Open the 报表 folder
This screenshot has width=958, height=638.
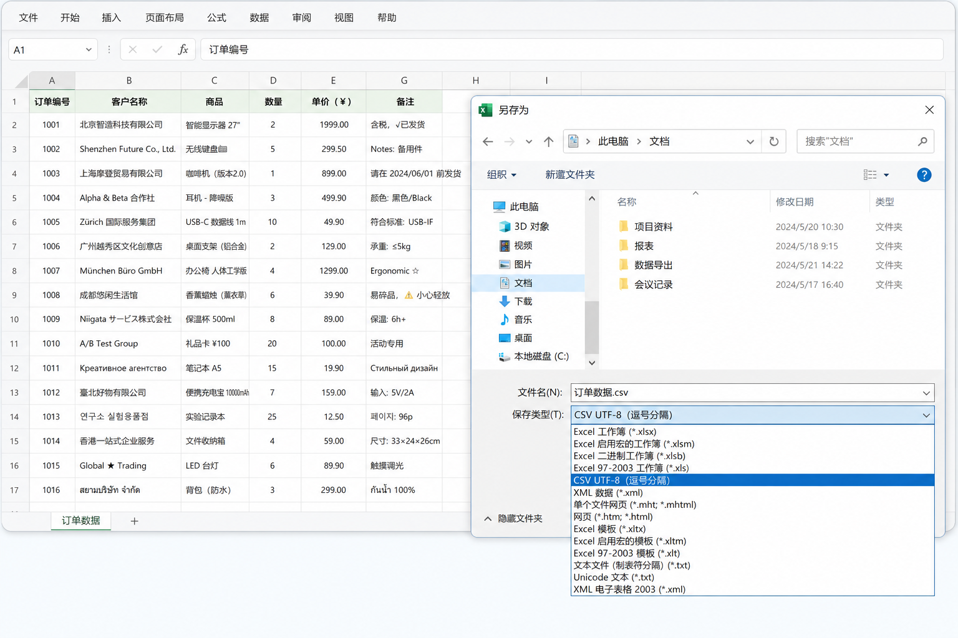[636, 246]
